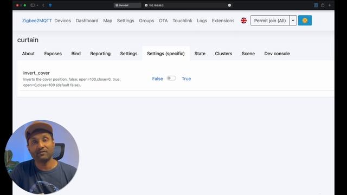This screenshot has height=195, width=347.
Task: Switch to the Scene tab
Action: click(248, 54)
